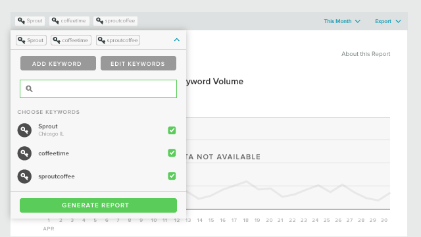Select the sproutcoffee keyword name text
Viewport: 421px width, 237px height.
[57, 176]
